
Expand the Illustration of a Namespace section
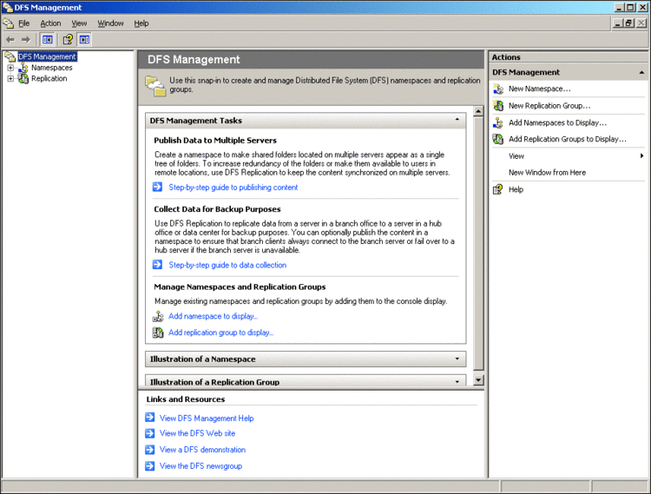pos(457,359)
